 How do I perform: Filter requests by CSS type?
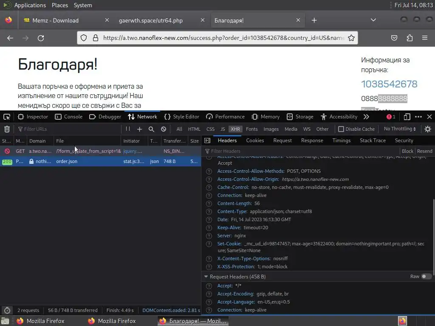click(210, 129)
